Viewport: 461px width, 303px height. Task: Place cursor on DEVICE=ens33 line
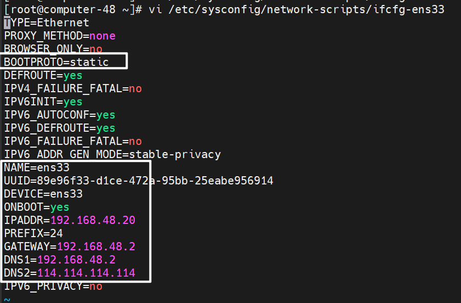(x=43, y=194)
